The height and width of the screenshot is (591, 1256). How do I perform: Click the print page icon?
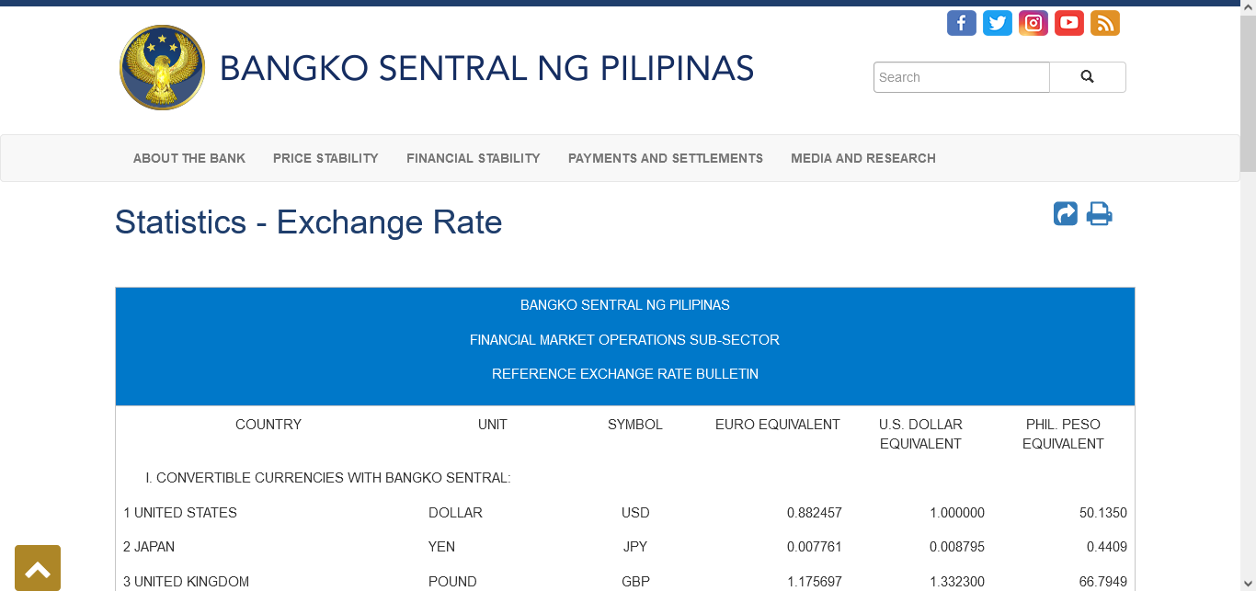(x=1099, y=214)
